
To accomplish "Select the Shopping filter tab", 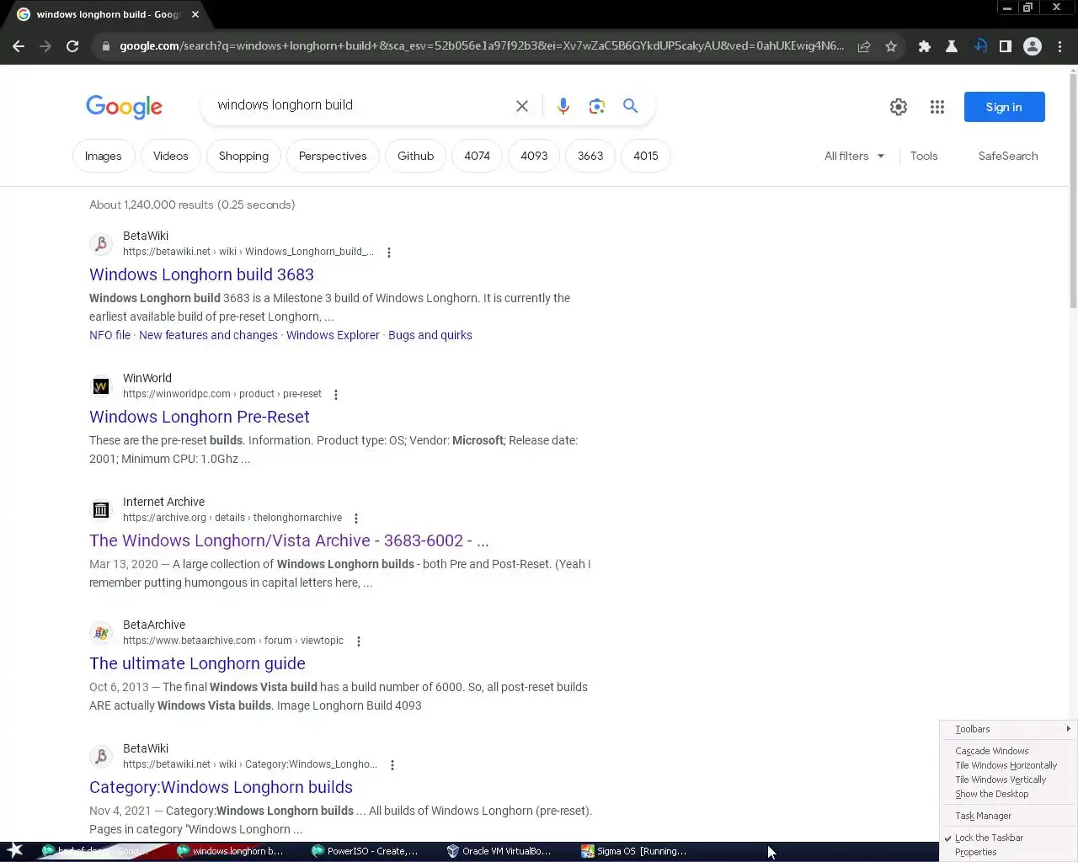I will 243,156.
